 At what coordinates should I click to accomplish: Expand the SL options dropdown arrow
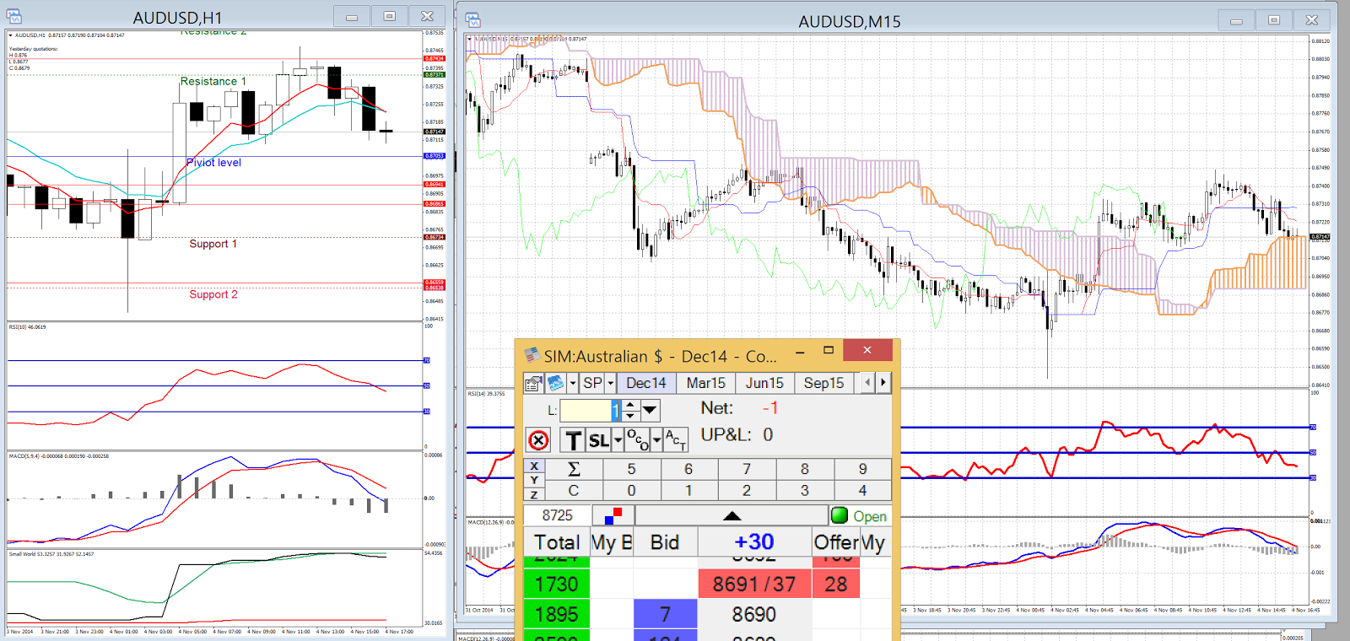(x=618, y=441)
